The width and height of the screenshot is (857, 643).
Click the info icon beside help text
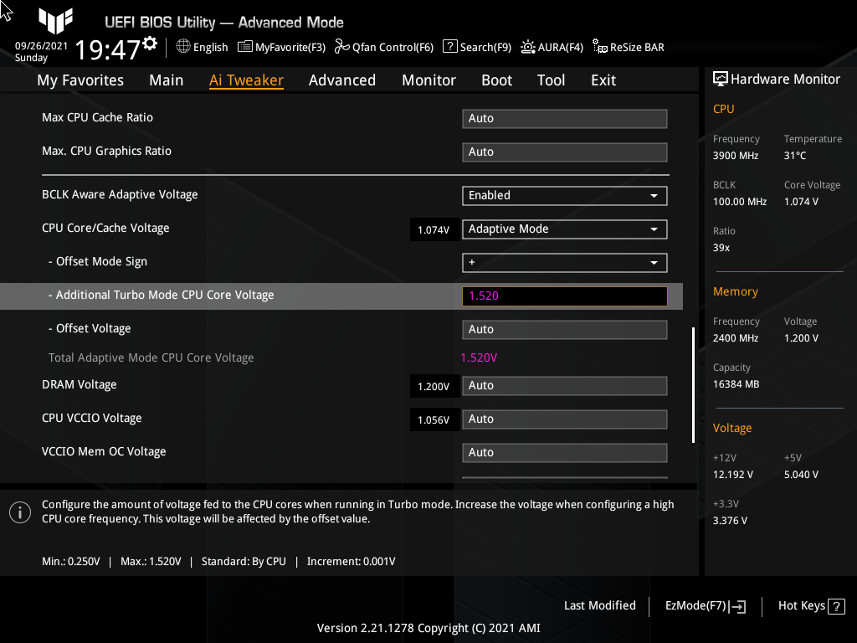19,512
